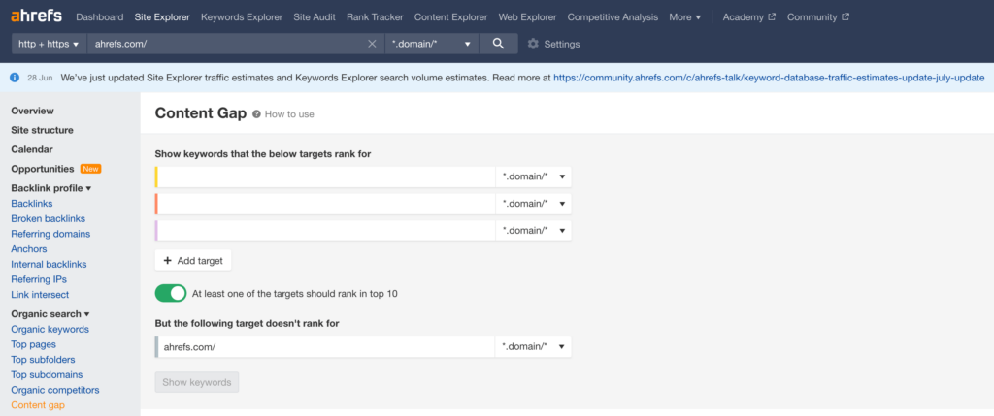Click the plus icon on Add target
Screen dimensions: 994x416
coord(167,260)
